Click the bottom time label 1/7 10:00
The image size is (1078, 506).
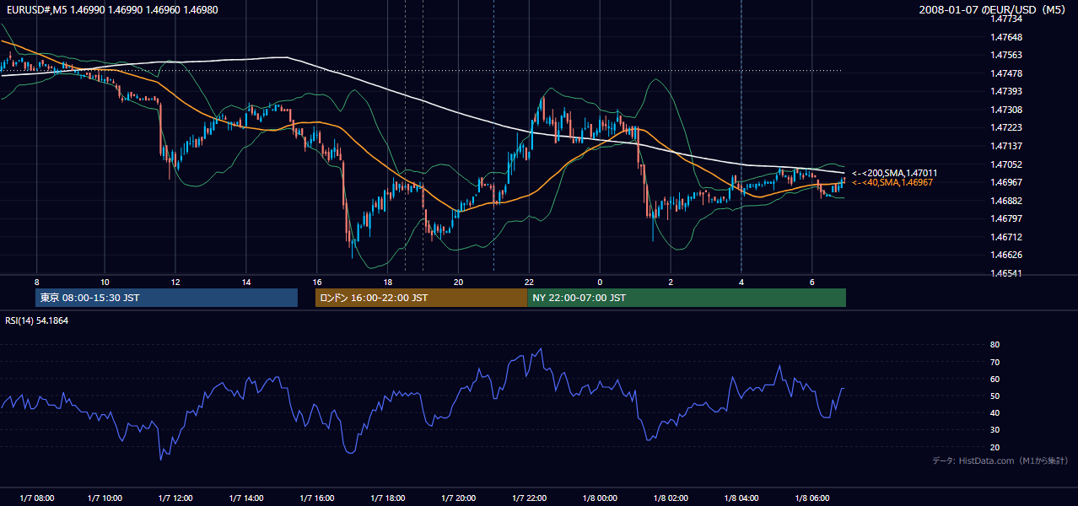coord(106,498)
